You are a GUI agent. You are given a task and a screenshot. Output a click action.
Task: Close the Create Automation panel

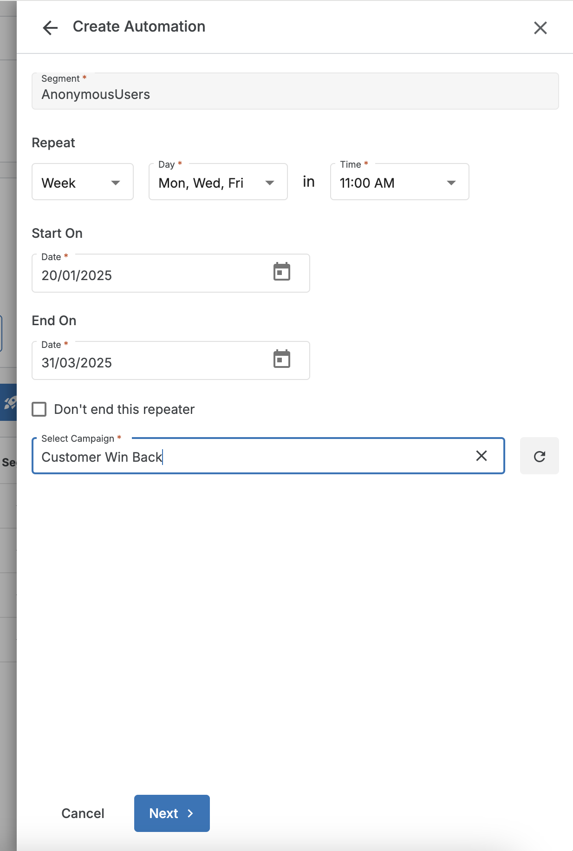pos(540,28)
